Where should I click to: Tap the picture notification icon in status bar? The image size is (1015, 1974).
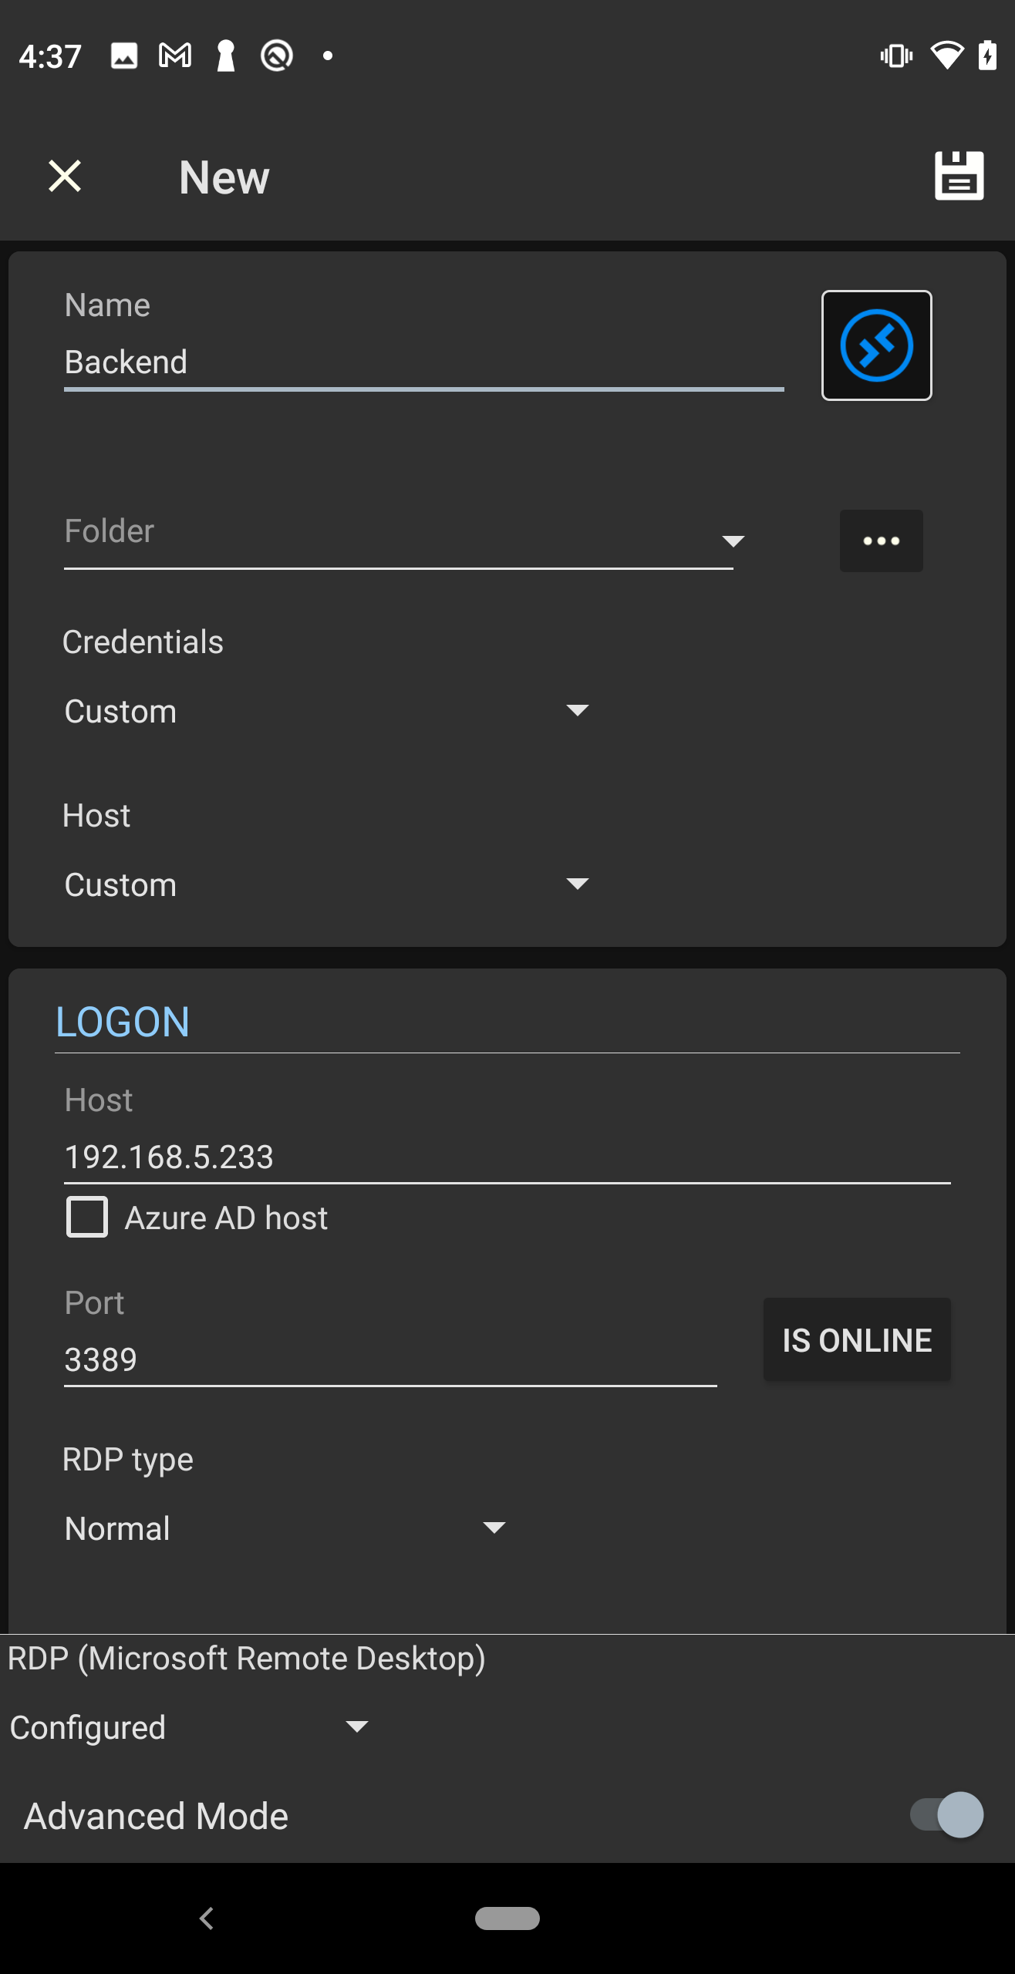(x=124, y=56)
